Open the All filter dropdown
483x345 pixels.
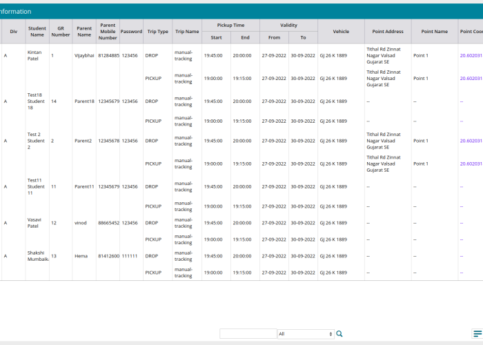point(306,334)
